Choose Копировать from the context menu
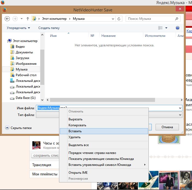The image size is (192, 190). click(x=77, y=125)
